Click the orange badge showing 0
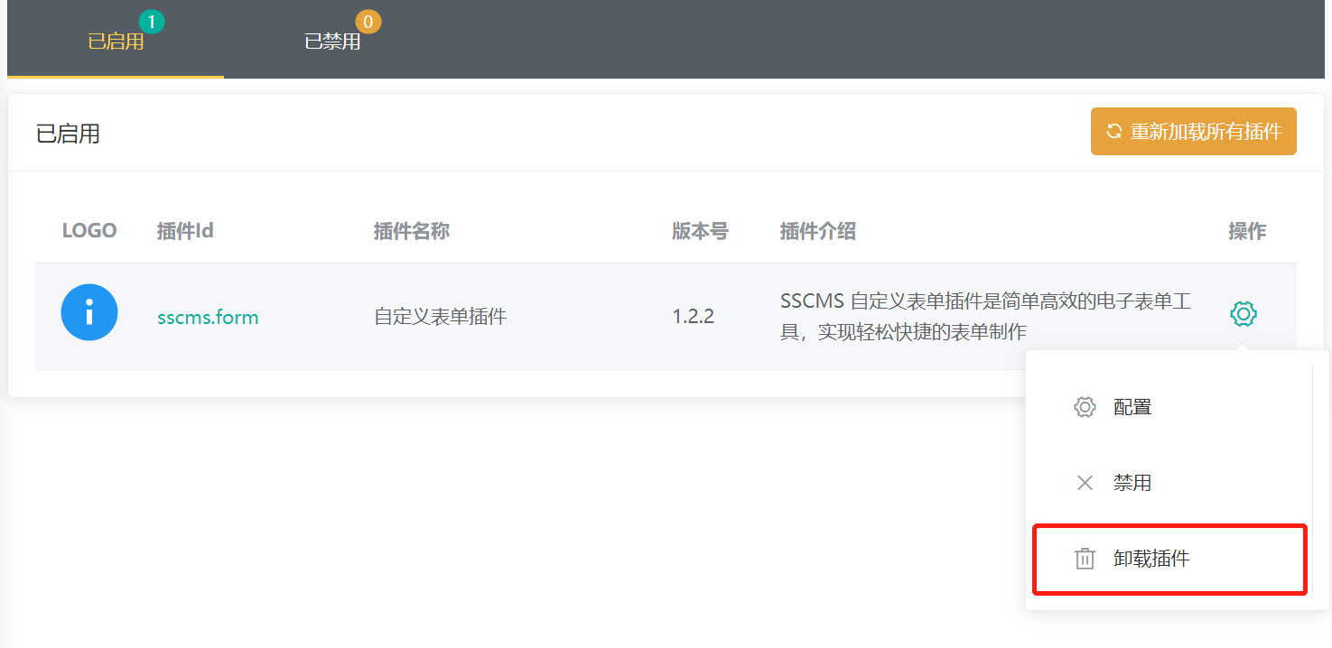The width and height of the screenshot is (1332, 648). (368, 21)
